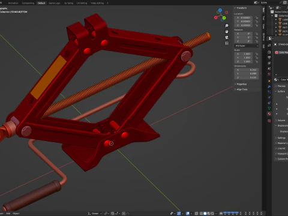Image resolution: width=288 pixels, height=216 pixels.
Task: Select solid viewport shading mode
Action: click(205, 214)
